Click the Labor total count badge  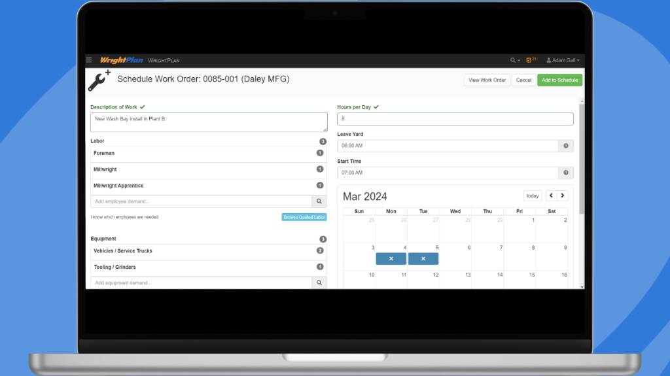coord(323,141)
